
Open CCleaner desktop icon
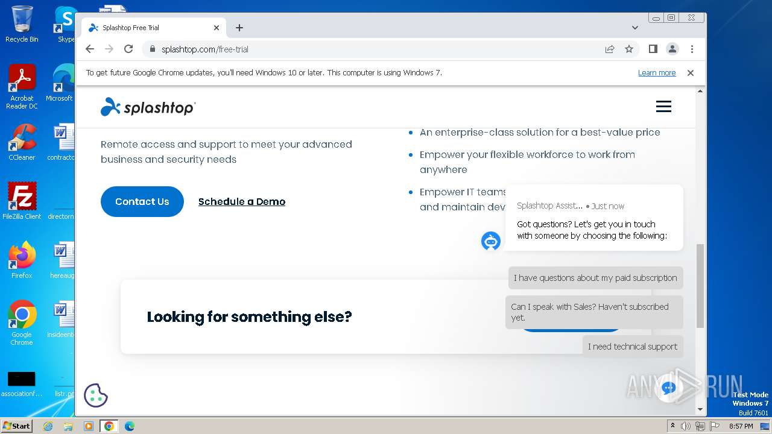tap(22, 142)
